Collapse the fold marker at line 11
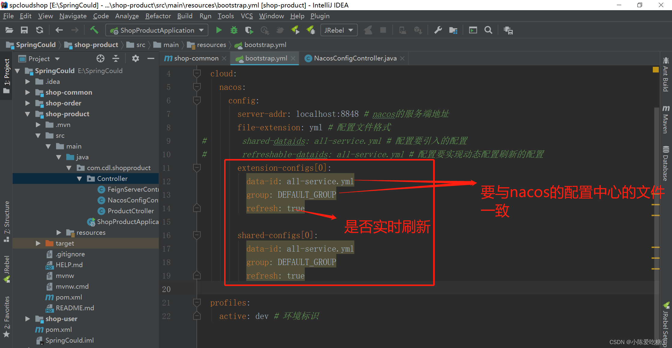 197,168
